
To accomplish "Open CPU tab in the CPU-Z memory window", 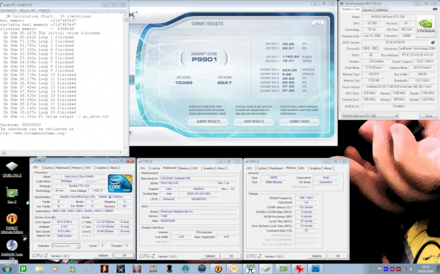I will click(x=249, y=168).
